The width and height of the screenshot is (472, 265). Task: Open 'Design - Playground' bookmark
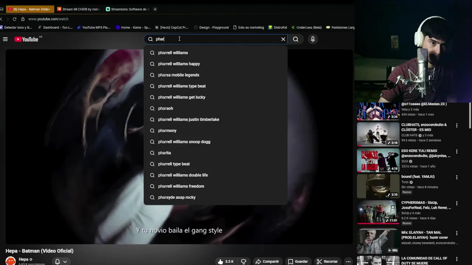pos(211,27)
